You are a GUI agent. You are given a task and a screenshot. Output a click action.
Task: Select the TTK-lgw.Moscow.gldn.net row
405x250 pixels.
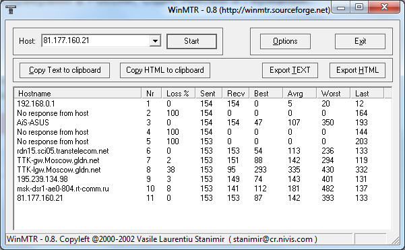click(x=202, y=170)
